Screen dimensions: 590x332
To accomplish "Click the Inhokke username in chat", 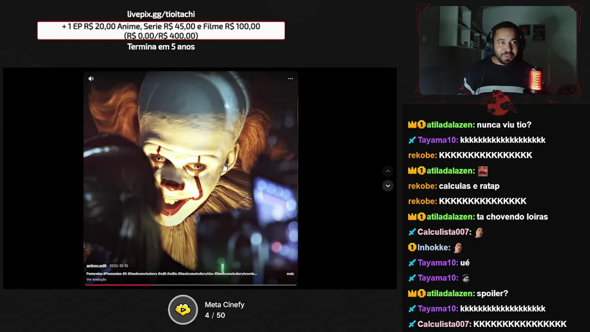I will (433, 248).
